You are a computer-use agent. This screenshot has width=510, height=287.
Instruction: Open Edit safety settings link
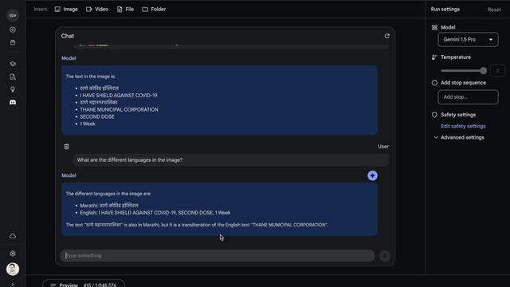463,126
